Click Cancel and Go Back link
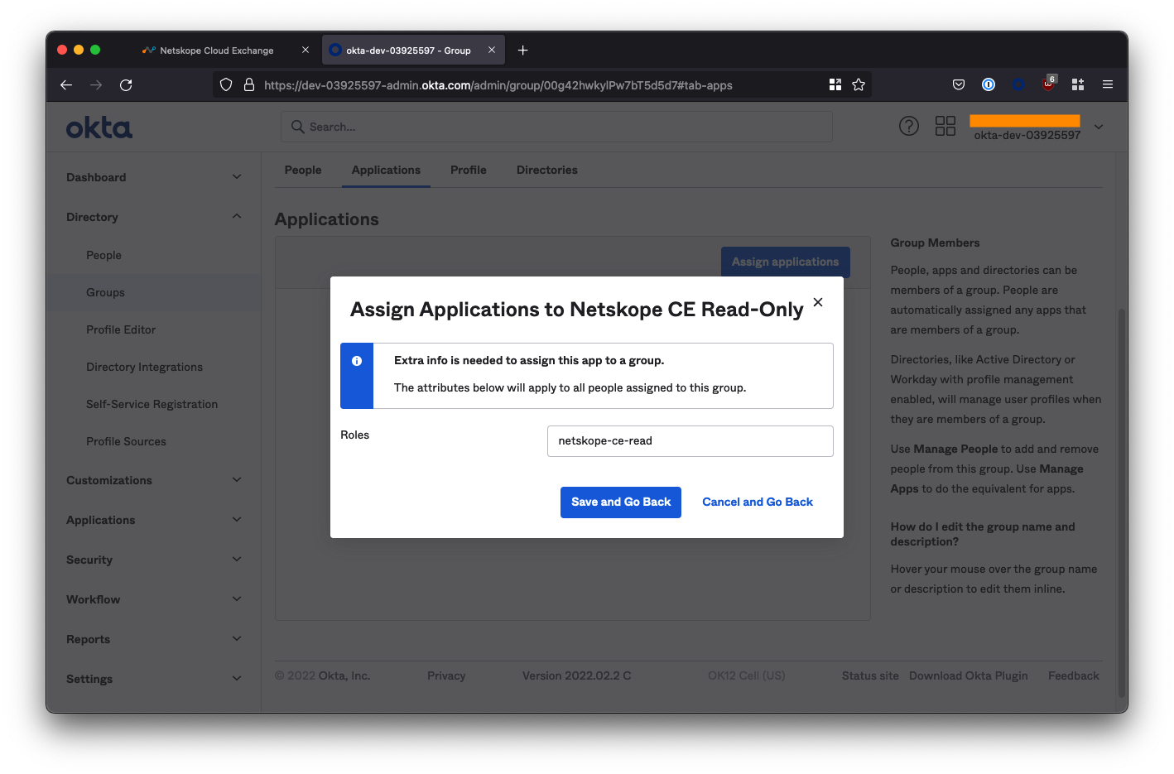The image size is (1174, 774). pyautogui.click(x=758, y=502)
